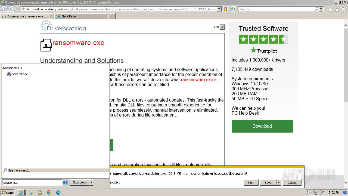Click the Trustpilot five-star rating image
Image resolution: width=348 pixels, height=196 pixels.
[x=263, y=39]
